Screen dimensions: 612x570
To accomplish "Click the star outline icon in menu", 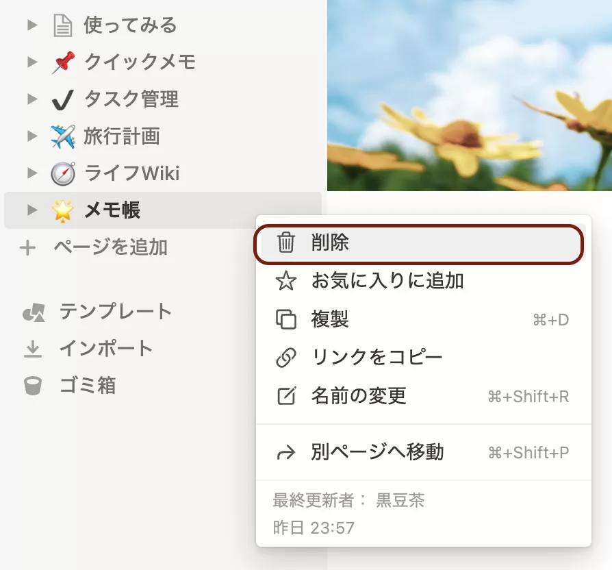I will pyautogui.click(x=286, y=281).
